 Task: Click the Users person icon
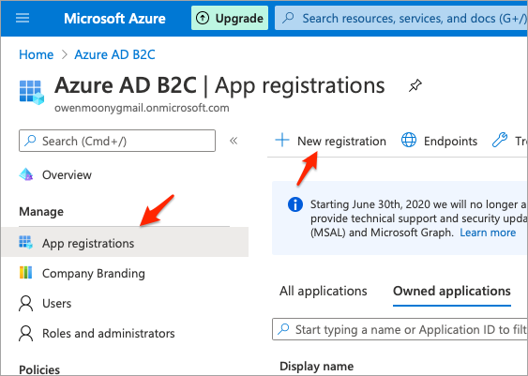tap(26, 303)
